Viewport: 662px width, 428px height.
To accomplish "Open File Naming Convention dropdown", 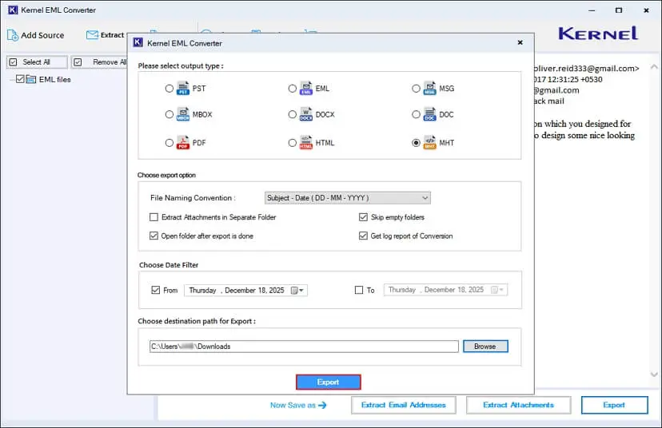I will click(348, 198).
